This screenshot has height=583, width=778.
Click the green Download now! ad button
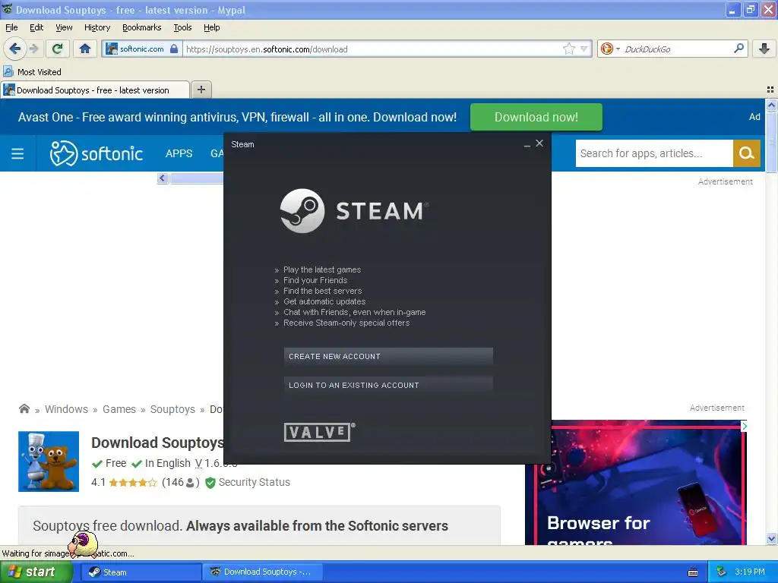point(536,117)
